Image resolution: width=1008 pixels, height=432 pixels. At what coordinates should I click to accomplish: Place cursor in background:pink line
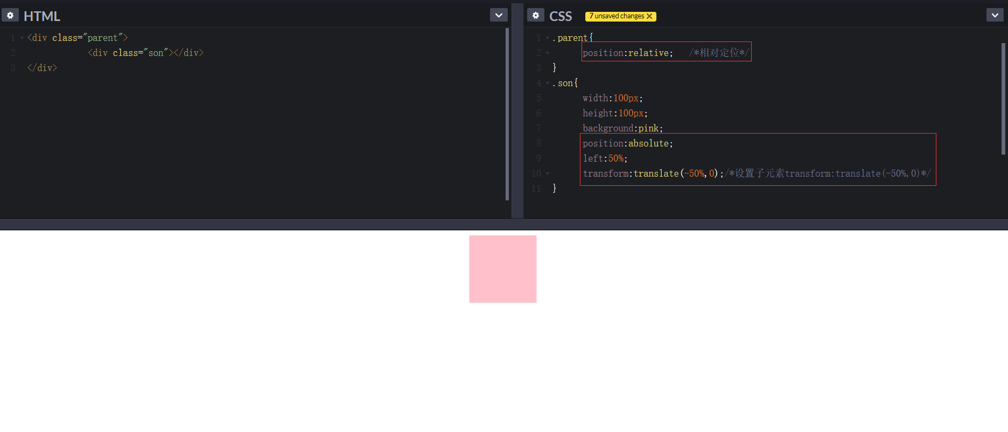click(623, 128)
